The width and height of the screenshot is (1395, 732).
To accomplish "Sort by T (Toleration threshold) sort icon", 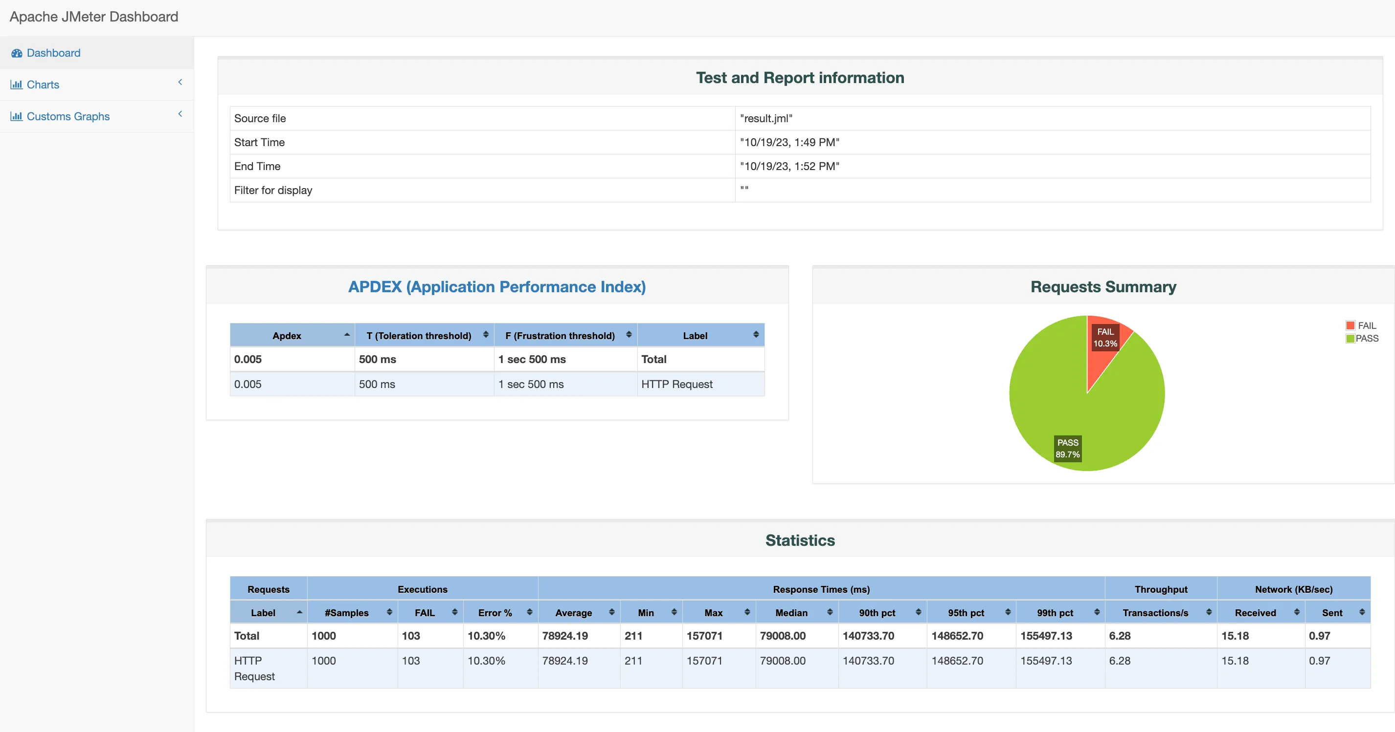I will click(486, 335).
